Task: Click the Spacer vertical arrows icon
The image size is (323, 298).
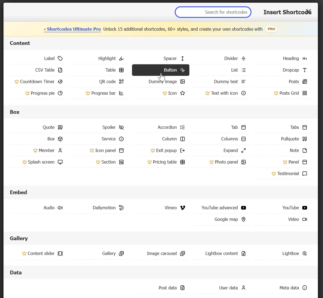Action: tap(182, 59)
